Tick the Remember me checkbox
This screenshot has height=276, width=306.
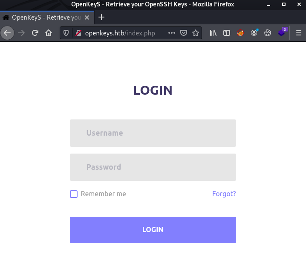click(x=74, y=194)
